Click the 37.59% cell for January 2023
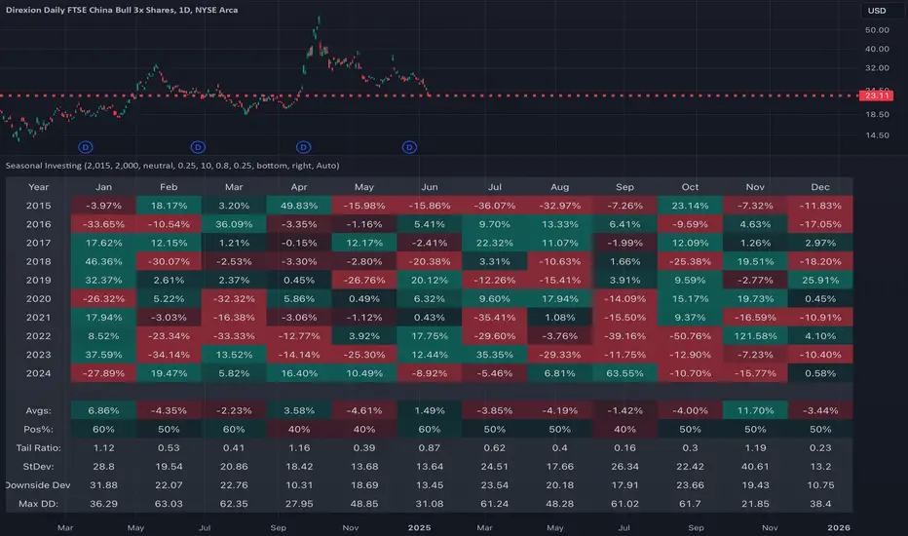 point(103,355)
